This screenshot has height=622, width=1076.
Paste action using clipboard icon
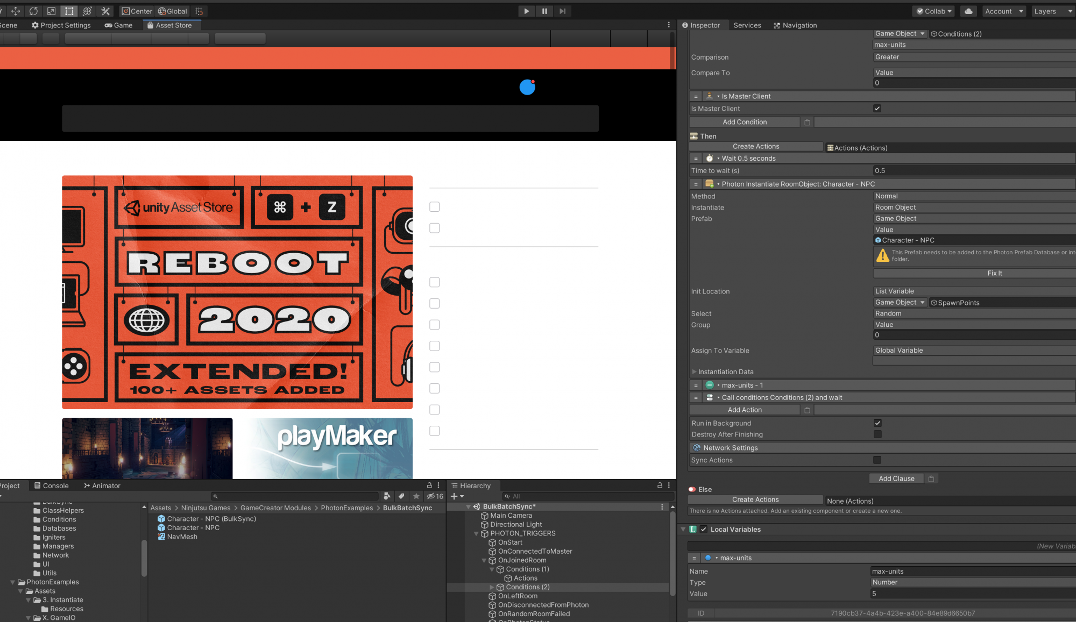807,410
